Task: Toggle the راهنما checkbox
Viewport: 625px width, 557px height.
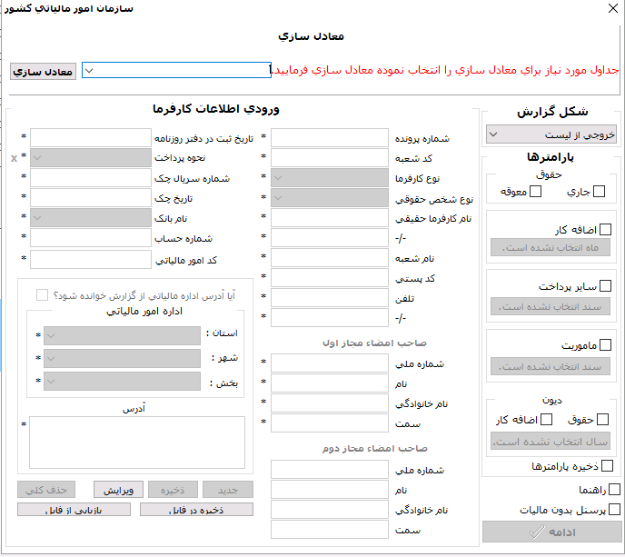Action: point(615,490)
